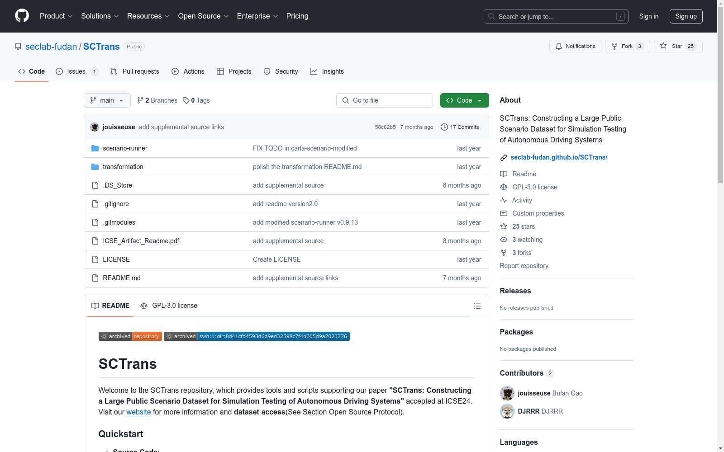Click the .DS_Store file icon
724x452 pixels.
pyautogui.click(x=95, y=185)
